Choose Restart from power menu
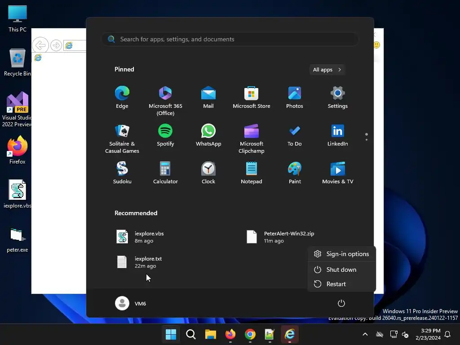This screenshot has width=460, height=345. [341, 284]
